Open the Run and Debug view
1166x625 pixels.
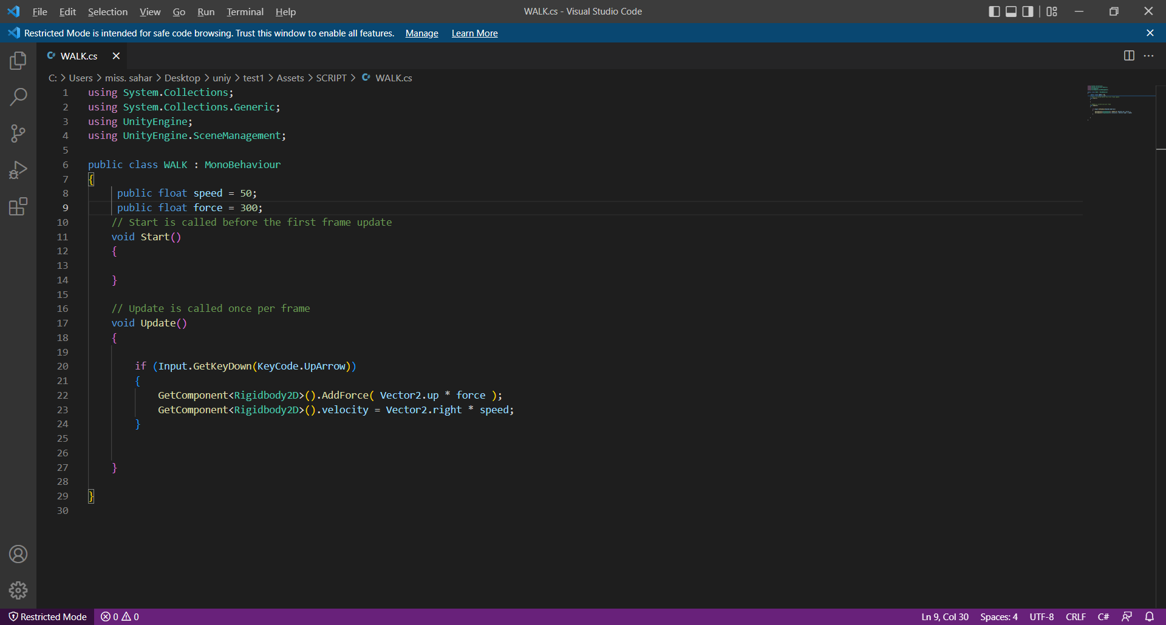(18, 169)
